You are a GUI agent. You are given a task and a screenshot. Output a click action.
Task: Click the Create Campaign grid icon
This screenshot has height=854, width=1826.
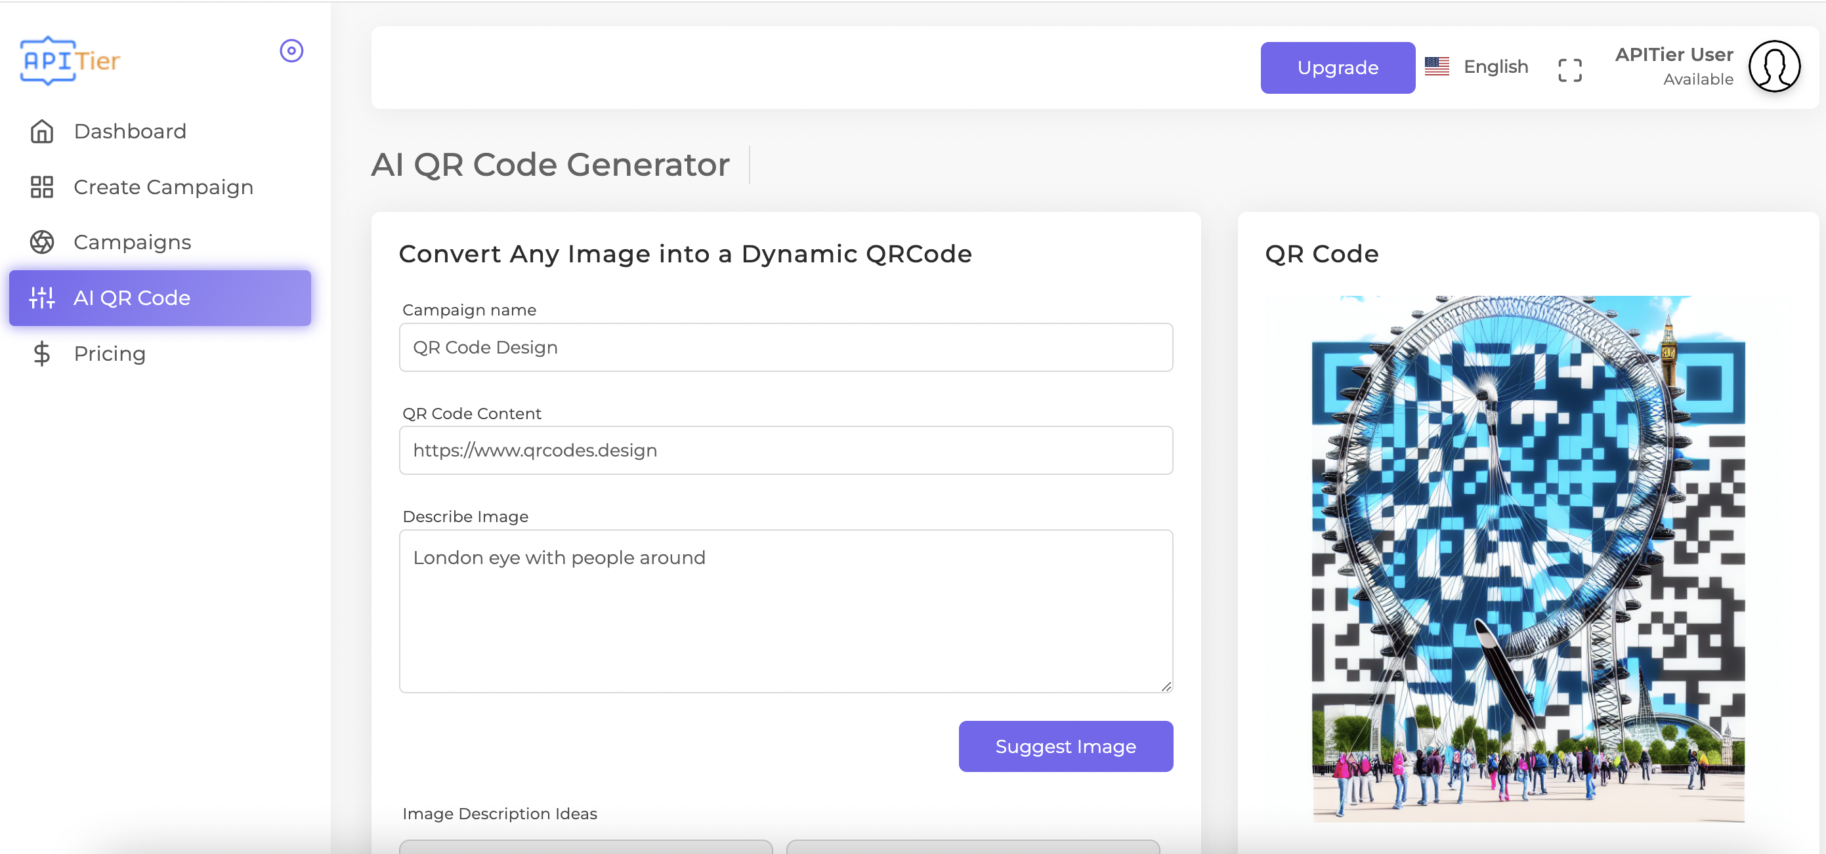42,187
